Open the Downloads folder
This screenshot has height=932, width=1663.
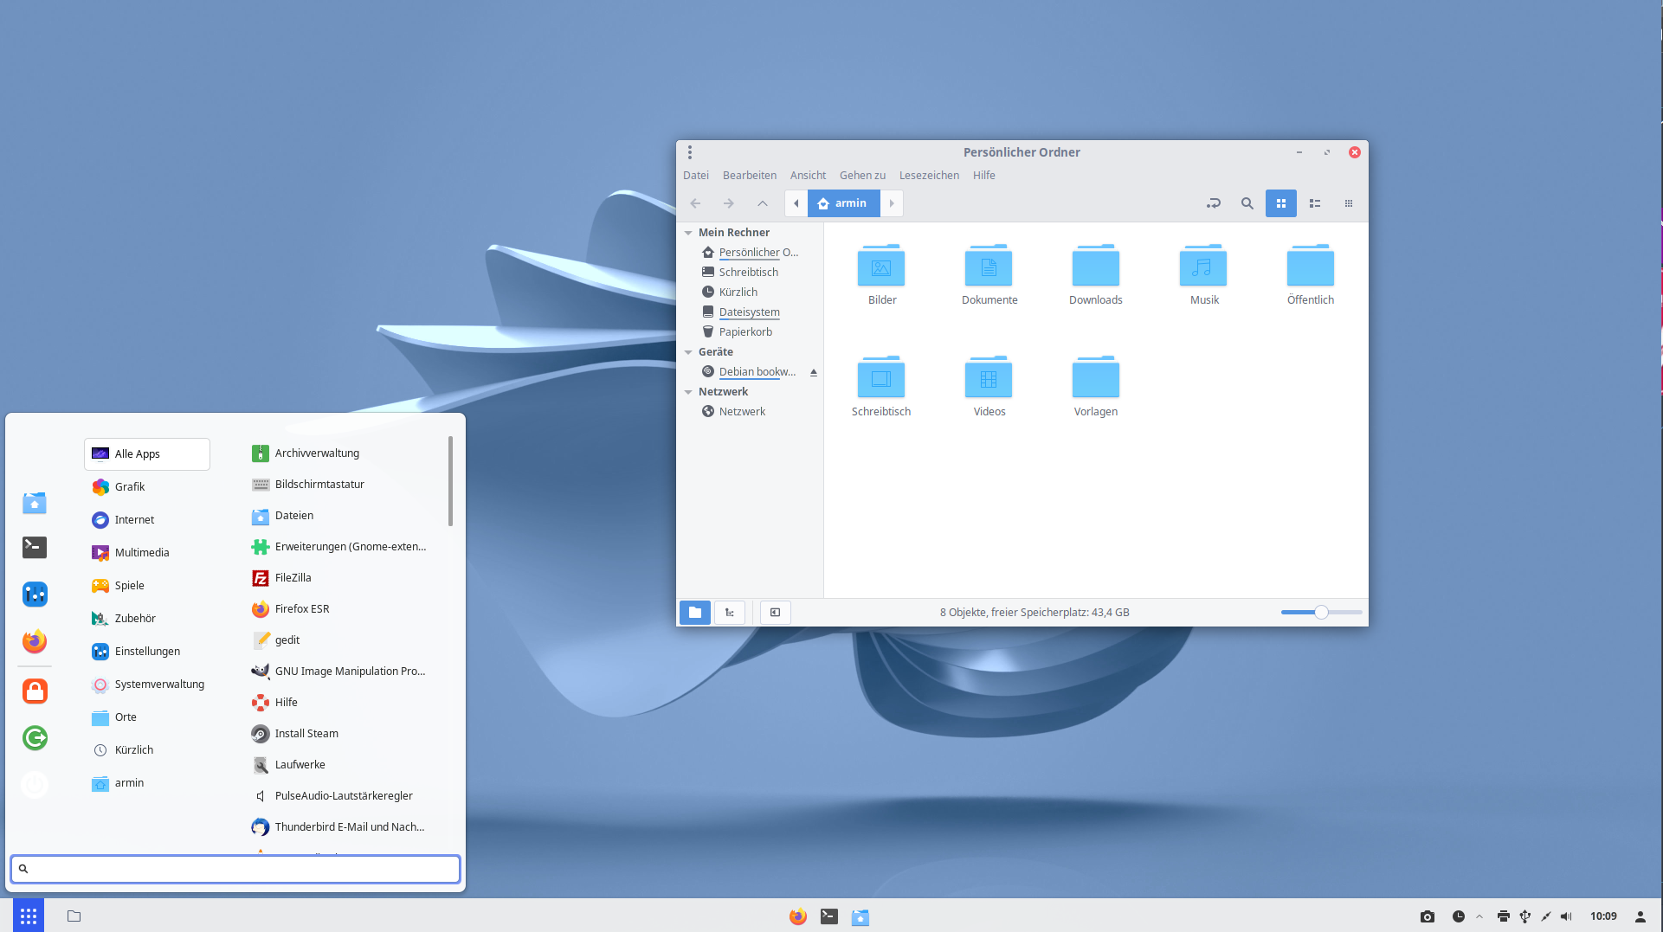1095,275
